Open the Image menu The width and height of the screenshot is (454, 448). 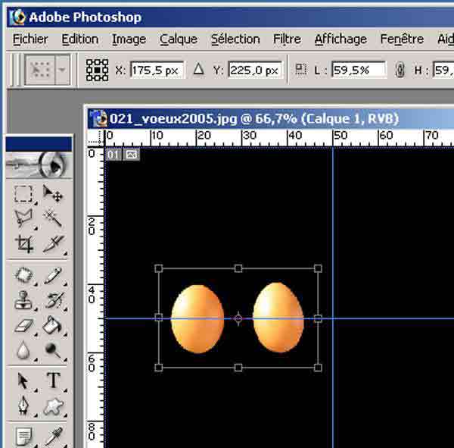pos(129,39)
